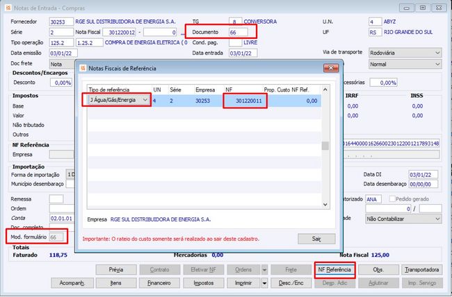
Task: Click the Acompanh. button
Action: click(x=72, y=283)
